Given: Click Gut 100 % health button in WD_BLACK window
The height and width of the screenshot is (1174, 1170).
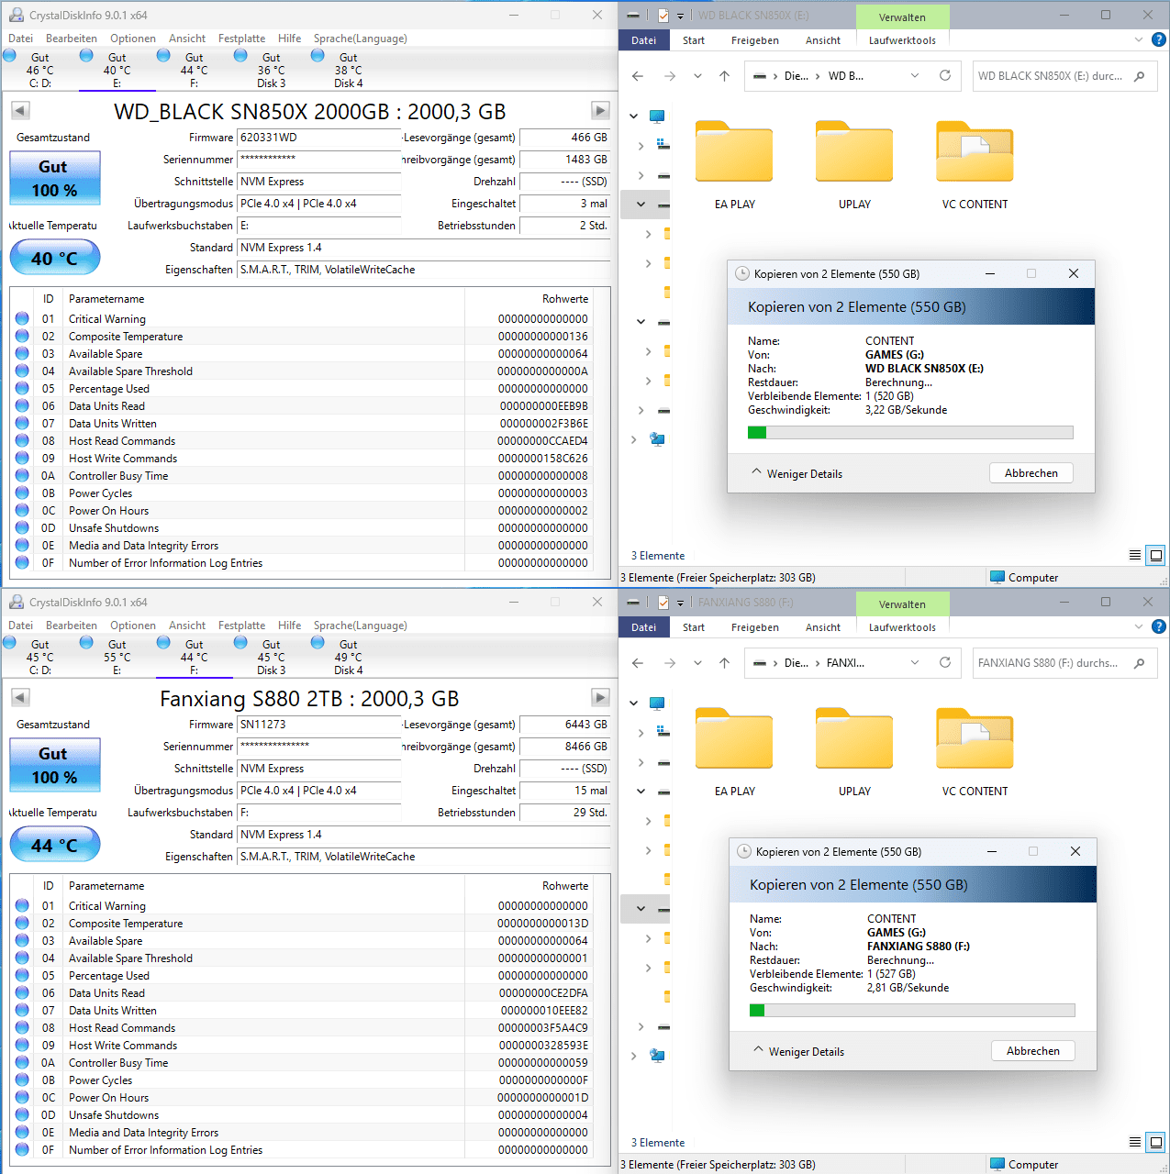Looking at the screenshot, I should point(54,178).
